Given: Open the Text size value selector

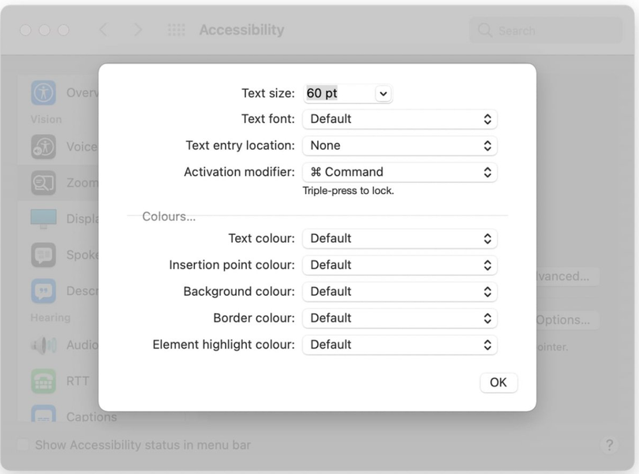Looking at the screenshot, I should click(x=383, y=93).
